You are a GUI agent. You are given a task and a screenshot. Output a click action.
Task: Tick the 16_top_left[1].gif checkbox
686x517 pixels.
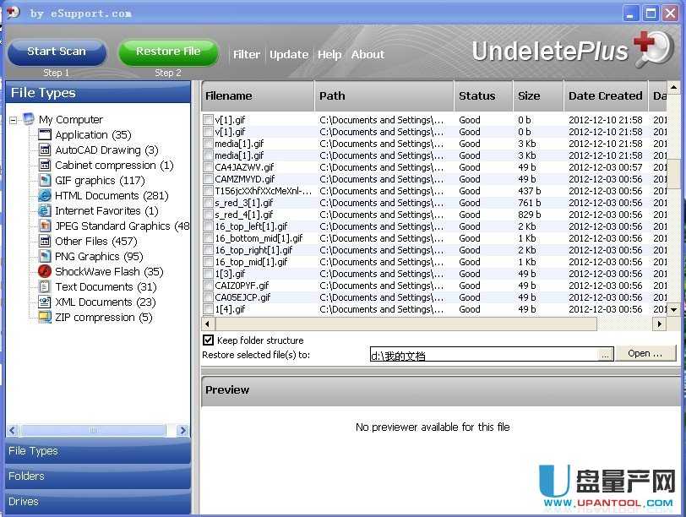(208, 226)
